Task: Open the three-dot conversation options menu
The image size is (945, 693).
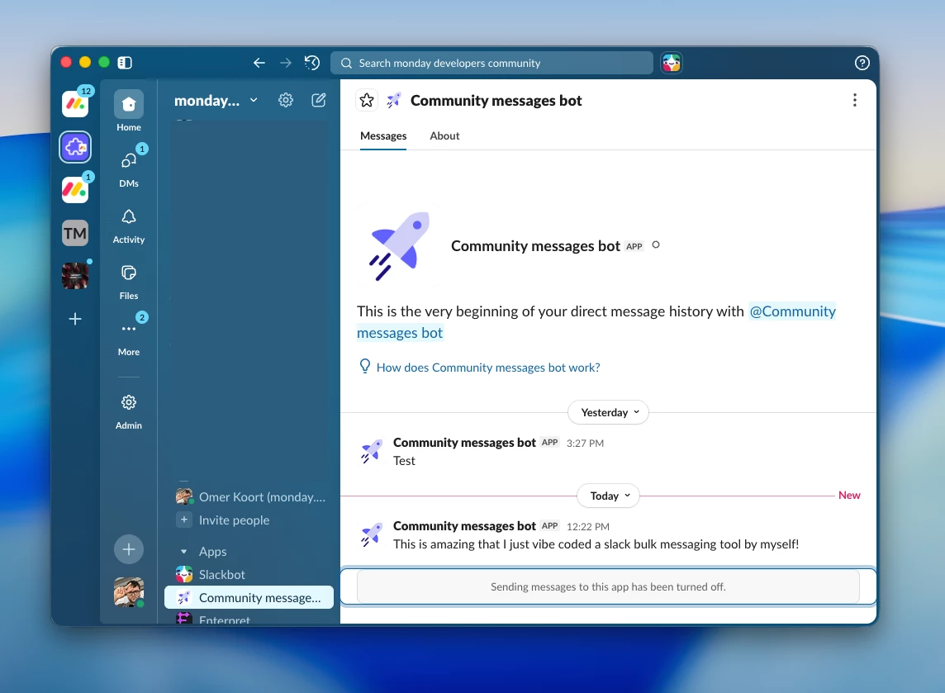Action: pos(854,100)
